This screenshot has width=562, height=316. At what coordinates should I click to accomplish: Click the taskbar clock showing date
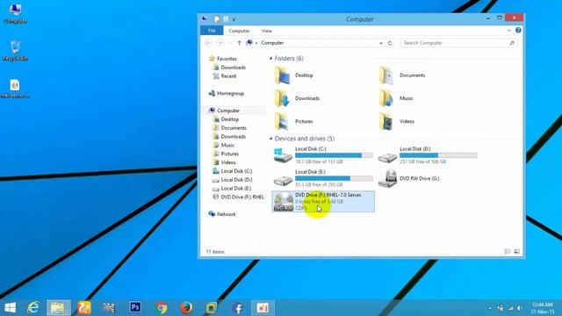point(543,308)
